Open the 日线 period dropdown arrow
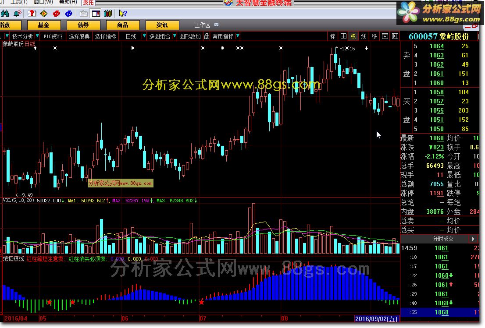 144,36
